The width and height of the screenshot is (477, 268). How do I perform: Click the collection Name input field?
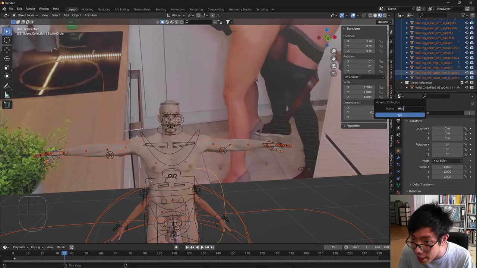click(410, 109)
